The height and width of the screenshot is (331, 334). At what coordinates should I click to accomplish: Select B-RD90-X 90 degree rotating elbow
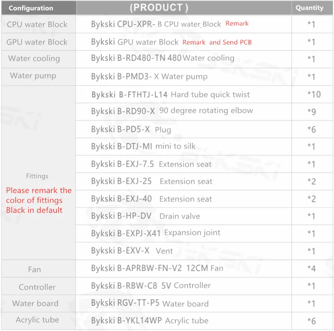(172, 111)
